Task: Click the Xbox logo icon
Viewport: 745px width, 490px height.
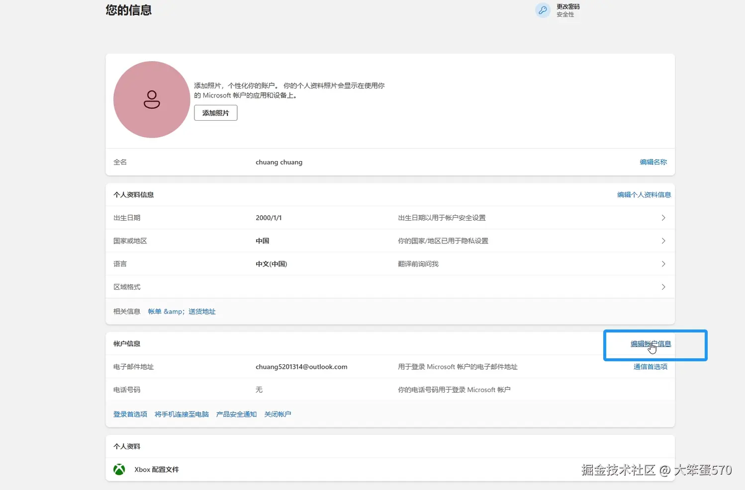Action: pyautogui.click(x=119, y=470)
